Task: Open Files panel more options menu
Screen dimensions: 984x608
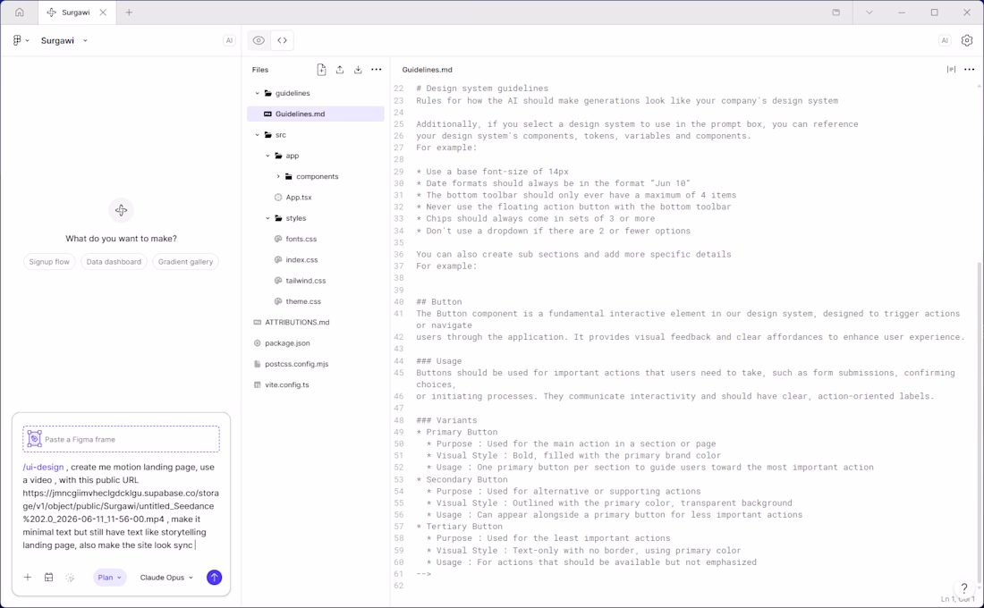Action: (x=376, y=70)
